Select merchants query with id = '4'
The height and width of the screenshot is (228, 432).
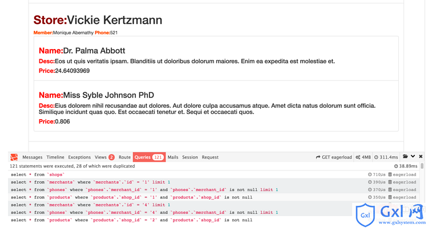point(214,205)
